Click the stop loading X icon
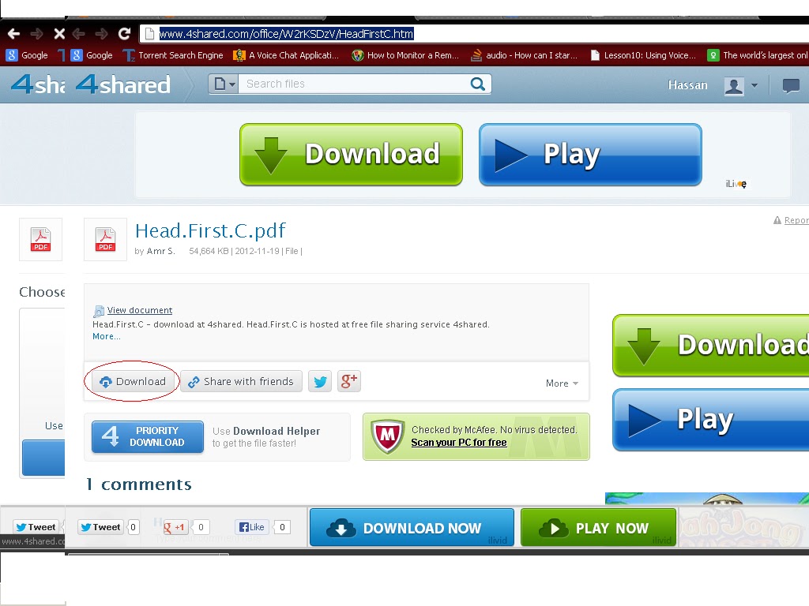The height and width of the screenshot is (606, 809). pos(59,34)
